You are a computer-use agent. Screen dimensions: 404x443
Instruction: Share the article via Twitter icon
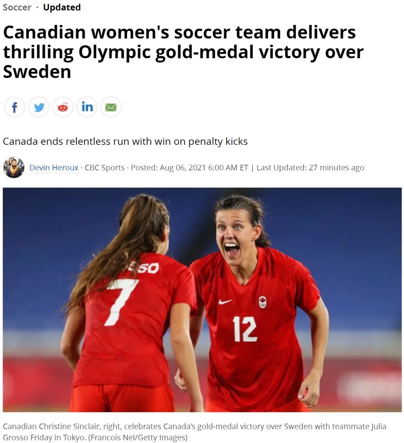(39, 107)
